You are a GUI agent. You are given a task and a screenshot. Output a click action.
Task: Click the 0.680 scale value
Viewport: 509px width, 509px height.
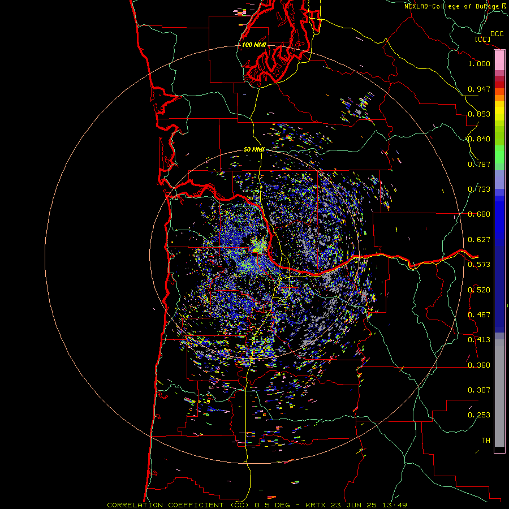click(479, 214)
